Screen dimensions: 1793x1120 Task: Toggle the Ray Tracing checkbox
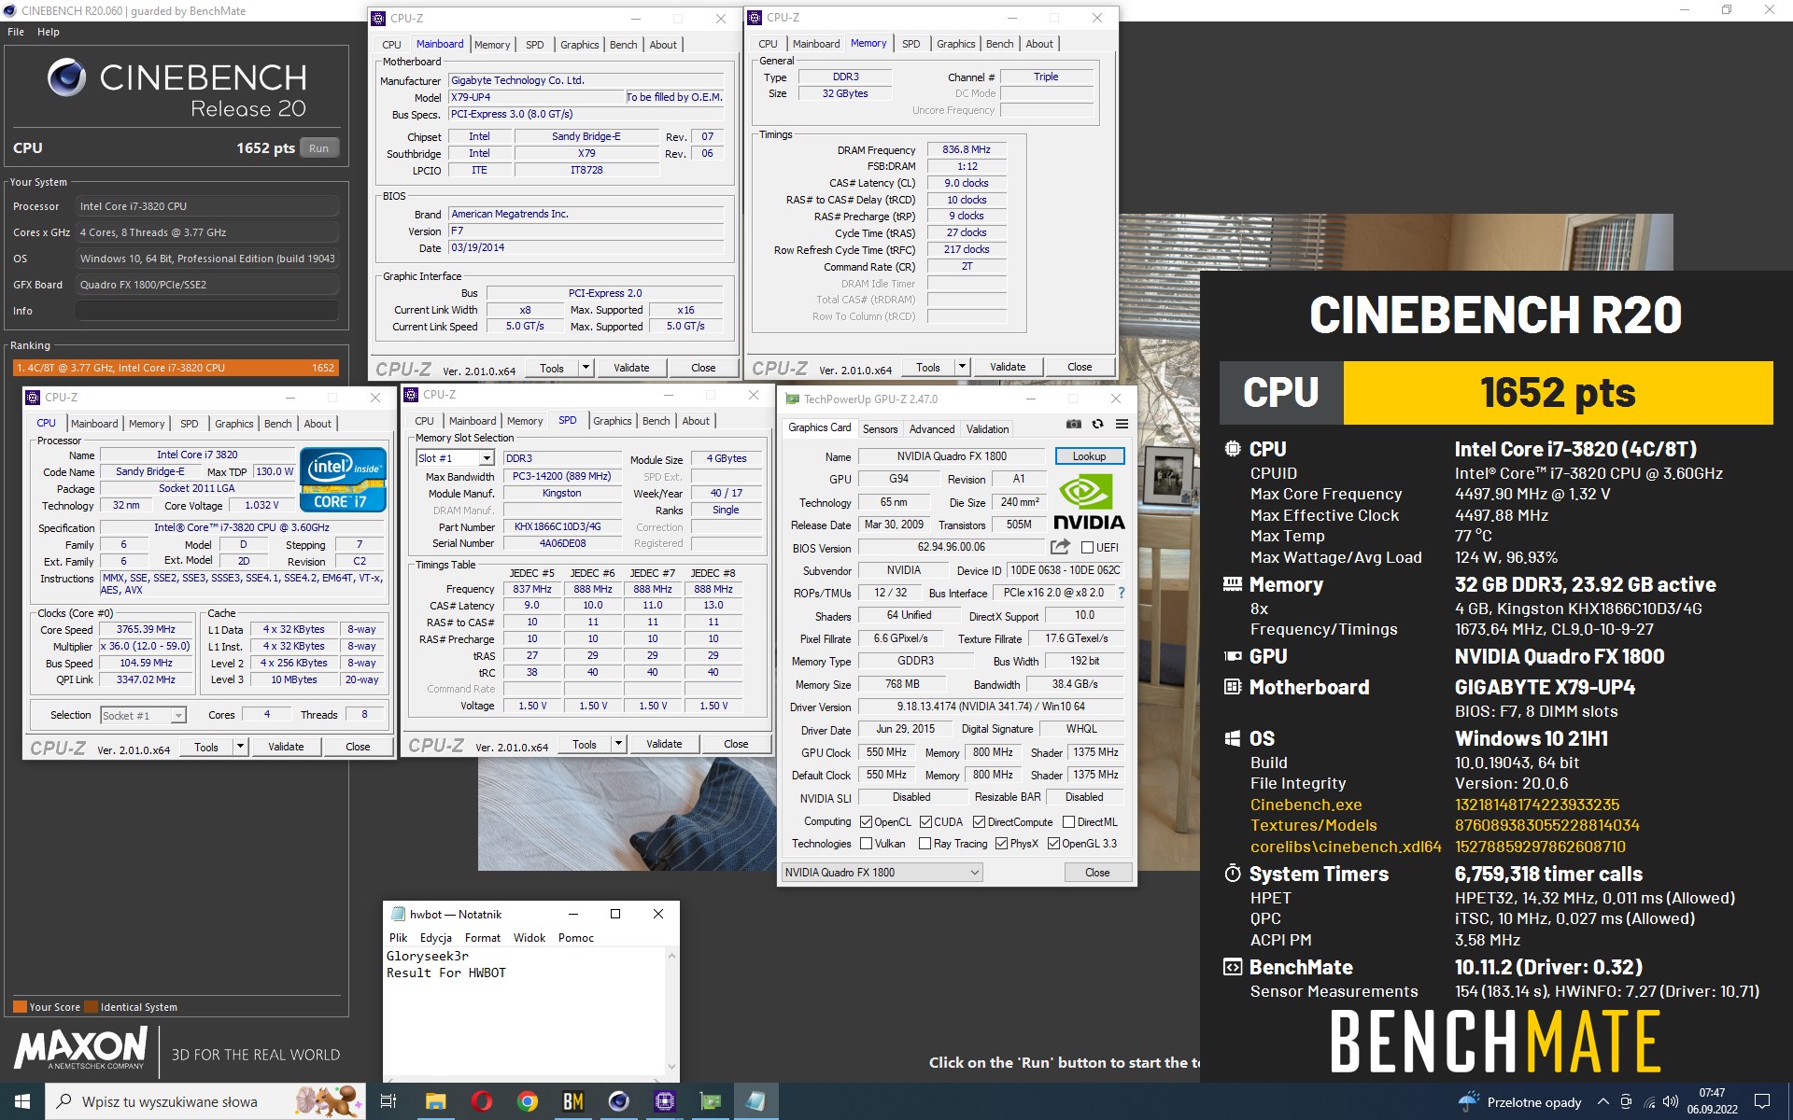pyautogui.click(x=925, y=844)
